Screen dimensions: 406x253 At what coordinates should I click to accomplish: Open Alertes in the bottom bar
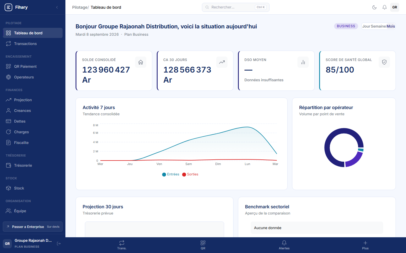coord(284,245)
